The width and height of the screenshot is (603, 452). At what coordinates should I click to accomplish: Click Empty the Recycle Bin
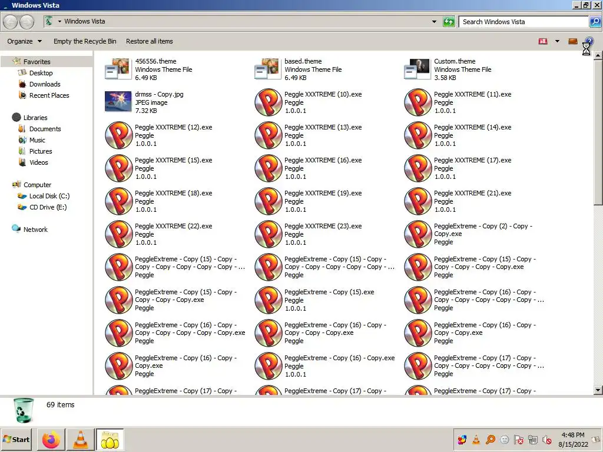[x=85, y=41]
